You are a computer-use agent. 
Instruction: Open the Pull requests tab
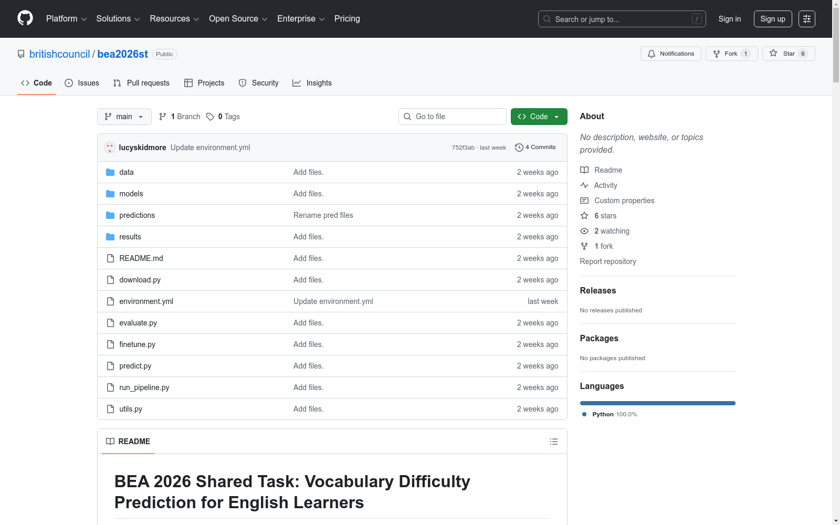click(141, 83)
